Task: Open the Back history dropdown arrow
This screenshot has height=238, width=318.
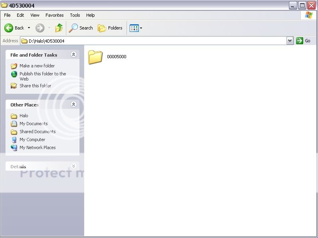Action: (29, 28)
